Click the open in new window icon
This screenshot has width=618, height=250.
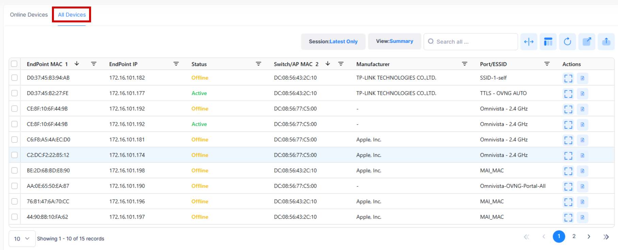587,42
